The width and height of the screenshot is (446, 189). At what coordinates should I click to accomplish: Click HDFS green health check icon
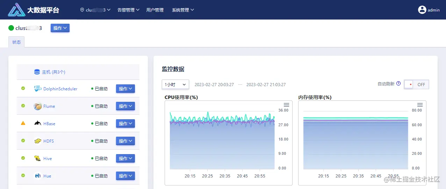23,141
